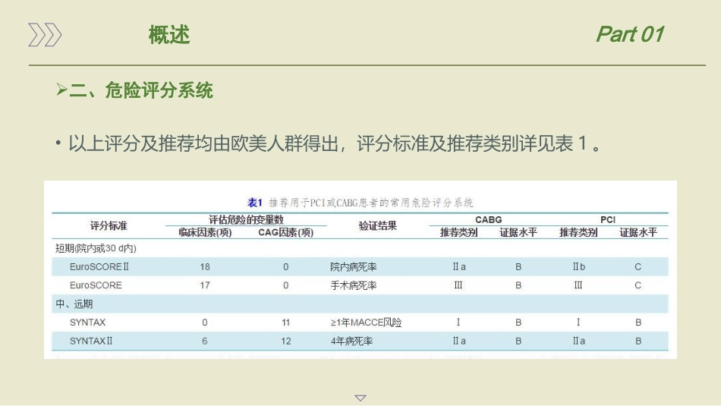Select the ≥1年MACCE风险 cell
The width and height of the screenshot is (721, 406).
click(x=366, y=323)
